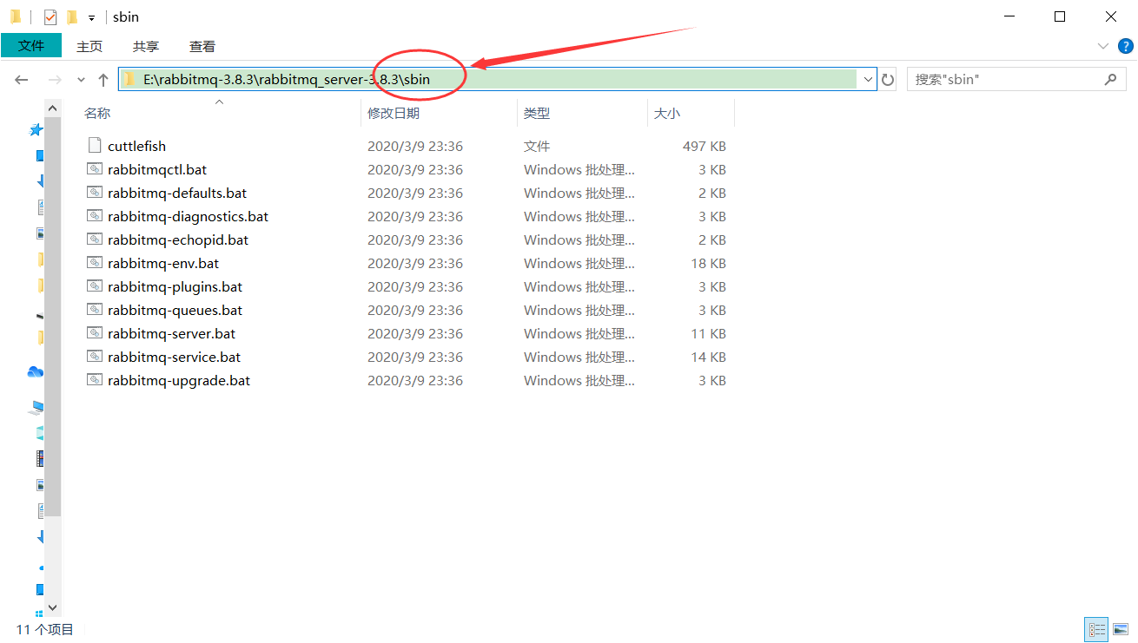Open the recent locations dropdown arrow
1138x643 pixels.
81,79
